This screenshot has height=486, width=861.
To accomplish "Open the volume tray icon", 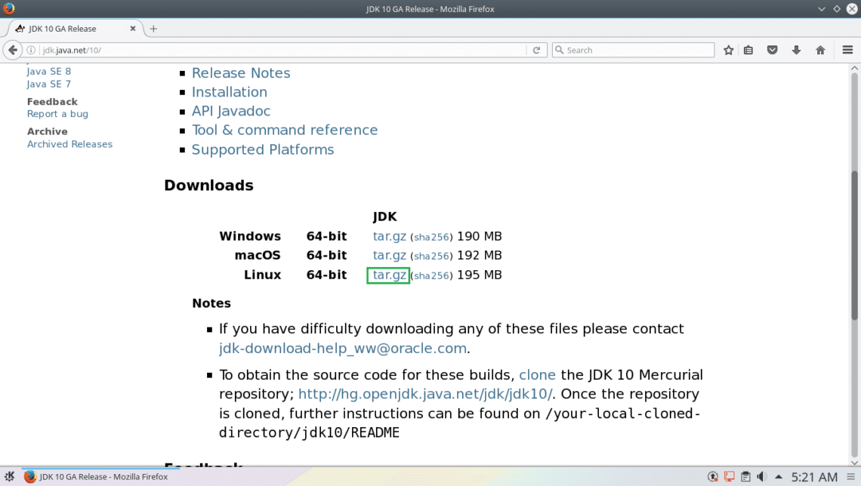I will pyautogui.click(x=761, y=477).
